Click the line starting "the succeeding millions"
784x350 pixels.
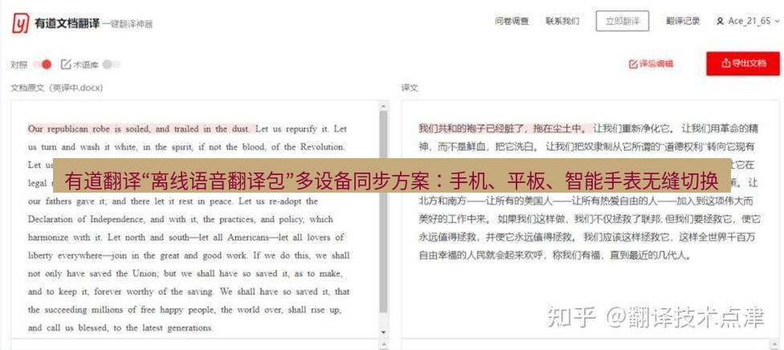pyautogui.click(x=185, y=310)
